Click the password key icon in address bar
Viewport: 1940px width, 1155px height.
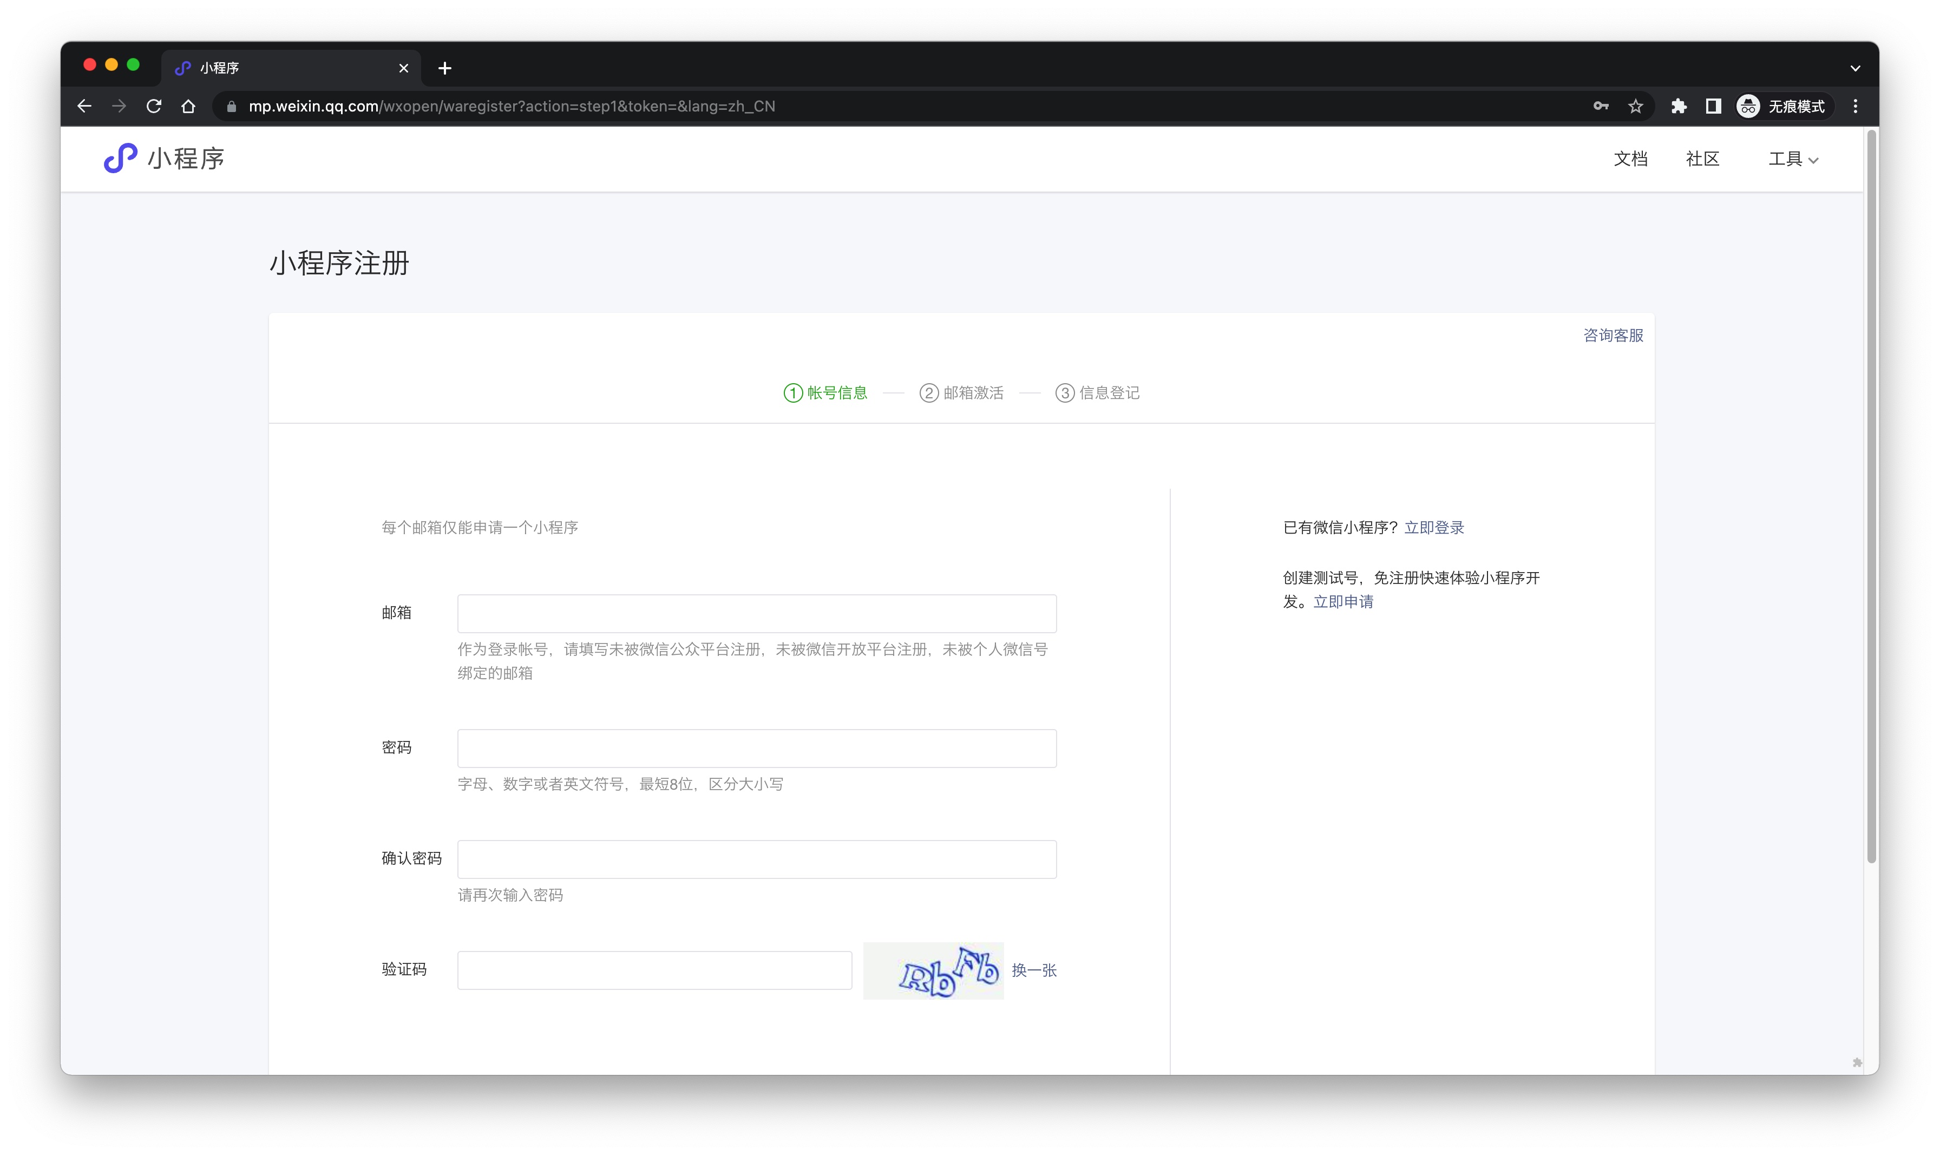point(1602,106)
